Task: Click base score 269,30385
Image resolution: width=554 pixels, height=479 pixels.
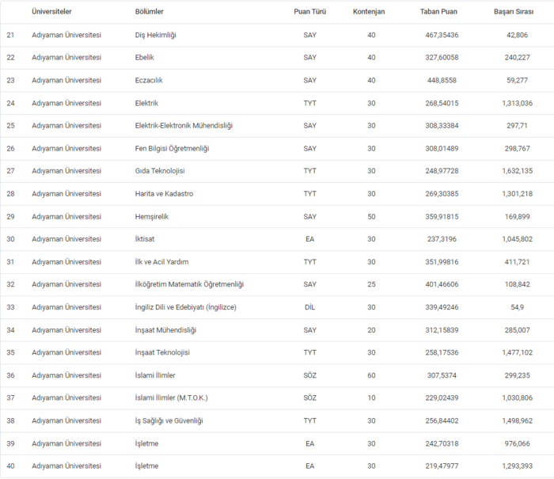Action: (442, 194)
